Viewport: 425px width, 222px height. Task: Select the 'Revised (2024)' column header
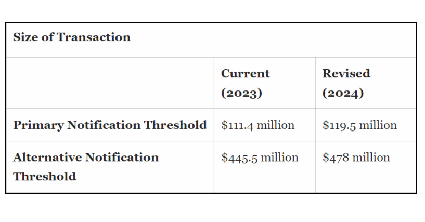(346, 83)
